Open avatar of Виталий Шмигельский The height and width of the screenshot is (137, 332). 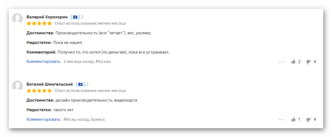pyautogui.click(x=18, y=86)
